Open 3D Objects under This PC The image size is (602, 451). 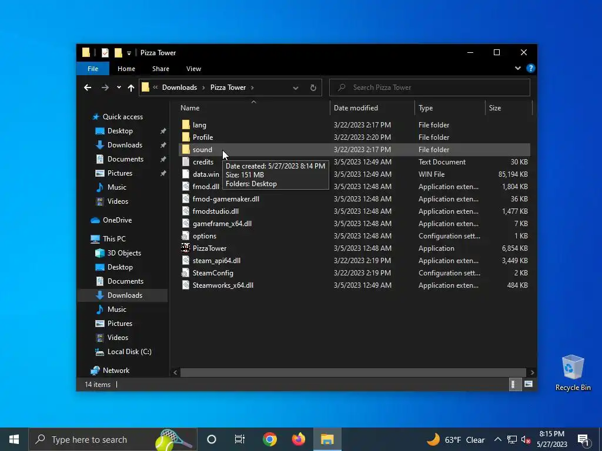pyautogui.click(x=124, y=253)
